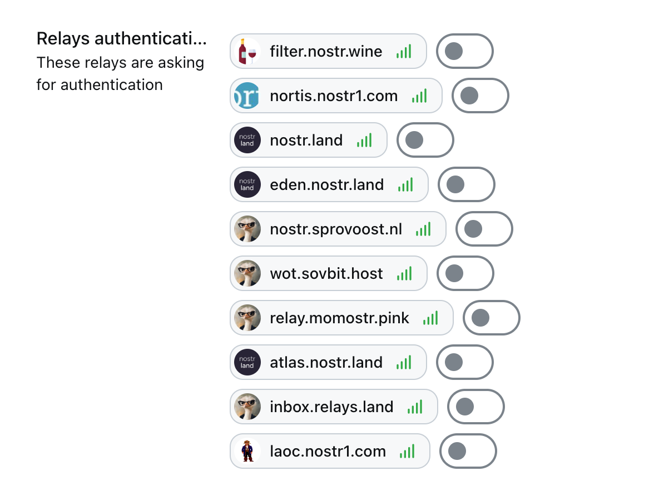This screenshot has height=501, width=654.
Task: Enable the atlas.nostr.land authentication toggle
Action: tap(464, 362)
